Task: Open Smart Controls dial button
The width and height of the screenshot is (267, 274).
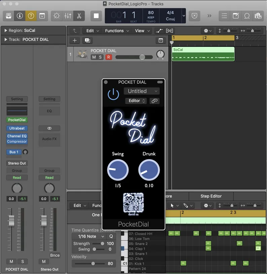Action: click(x=56, y=16)
